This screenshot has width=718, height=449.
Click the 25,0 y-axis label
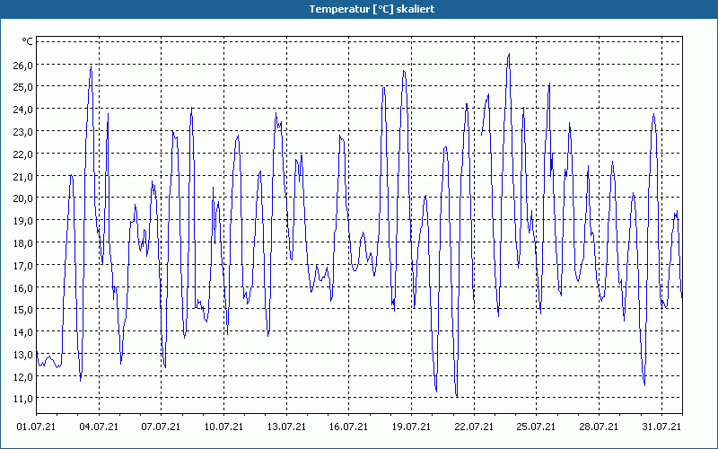click(x=23, y=86)
